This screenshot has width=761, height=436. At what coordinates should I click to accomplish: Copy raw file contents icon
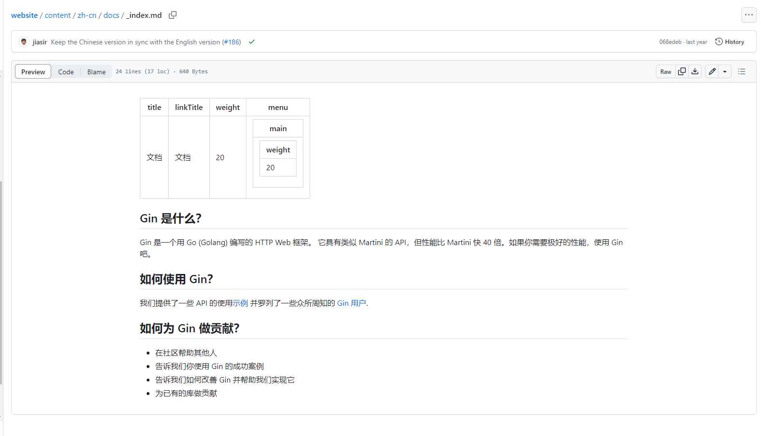pos(682,71)
